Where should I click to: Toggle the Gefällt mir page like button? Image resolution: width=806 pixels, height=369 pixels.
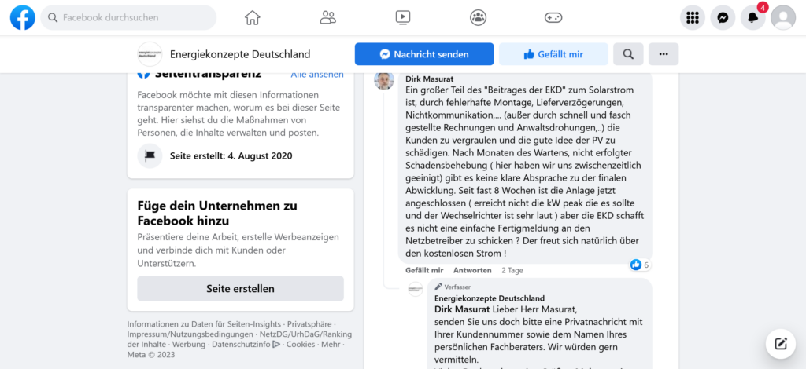coord(553,54)
